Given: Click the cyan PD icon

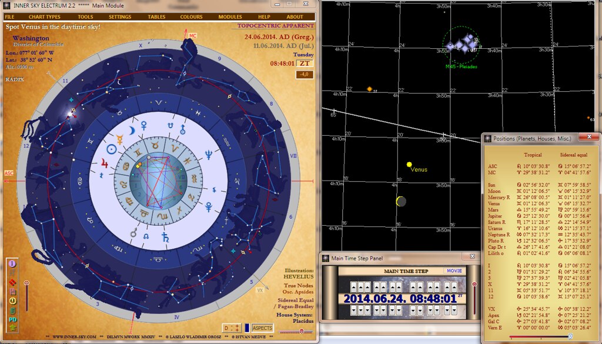Looking at the screenshot, I should [12, 319].
